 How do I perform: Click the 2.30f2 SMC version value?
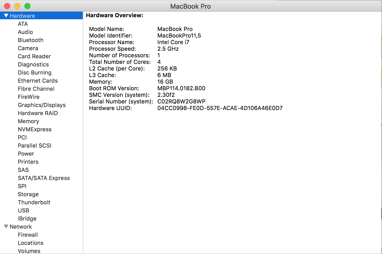tap(166, 95)
